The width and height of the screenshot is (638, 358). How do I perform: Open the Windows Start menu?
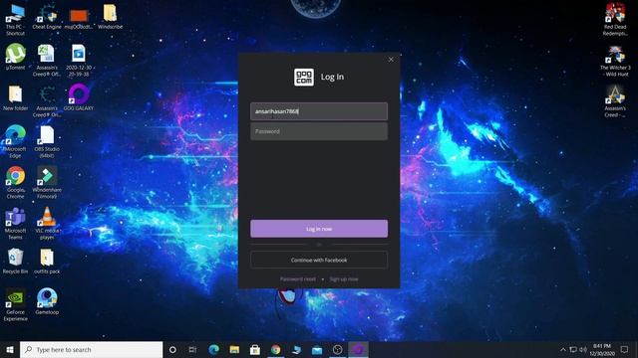tap(10, 349)
